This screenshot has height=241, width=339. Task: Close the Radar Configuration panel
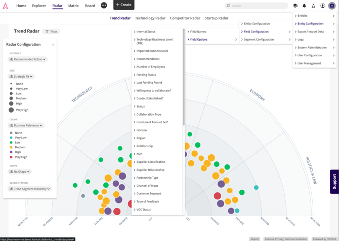53,45
